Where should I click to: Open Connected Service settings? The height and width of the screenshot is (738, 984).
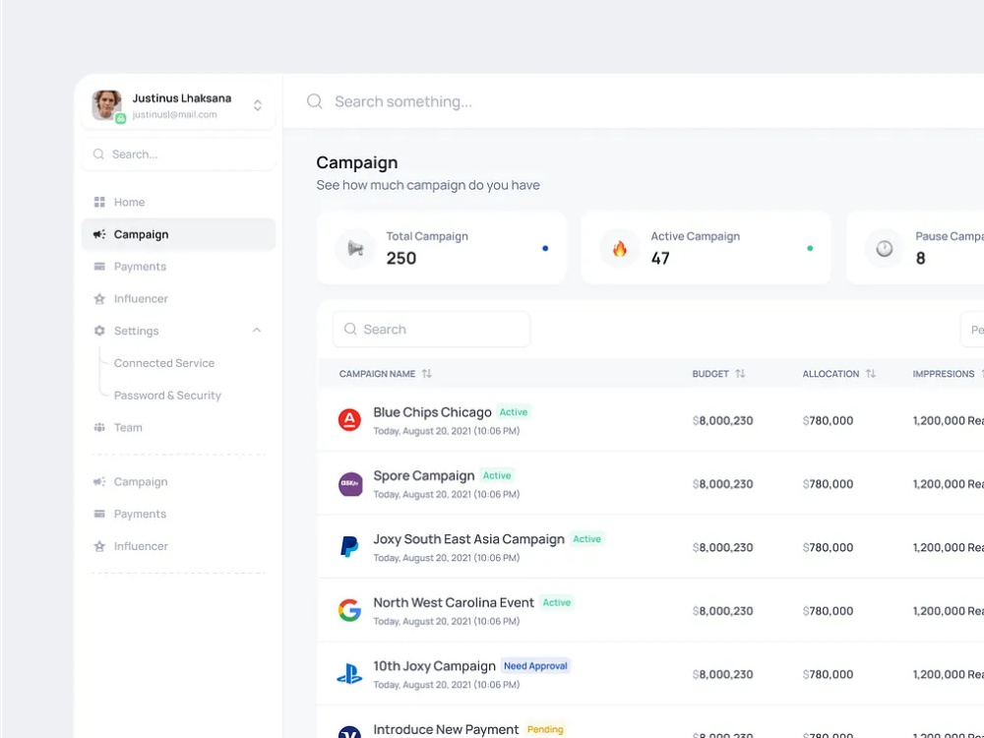tap(164, 363)
